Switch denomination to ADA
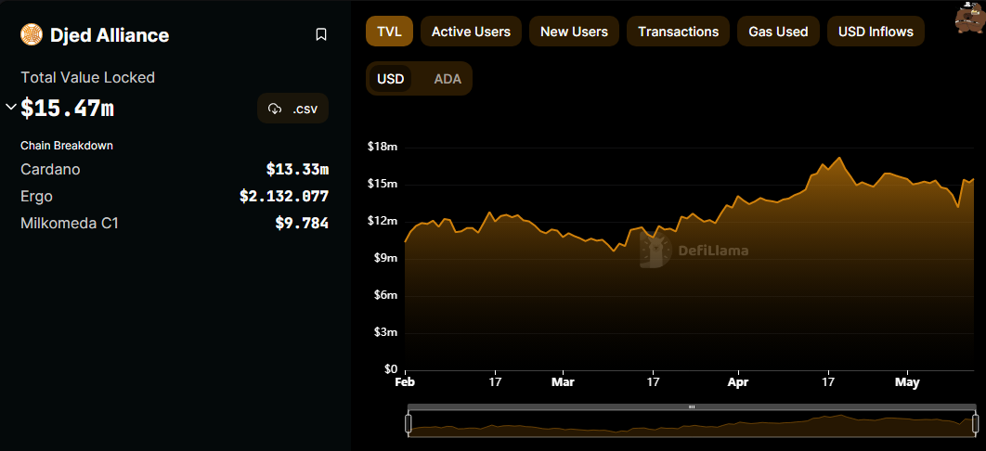The image size is (986, 451). (448, 79)
